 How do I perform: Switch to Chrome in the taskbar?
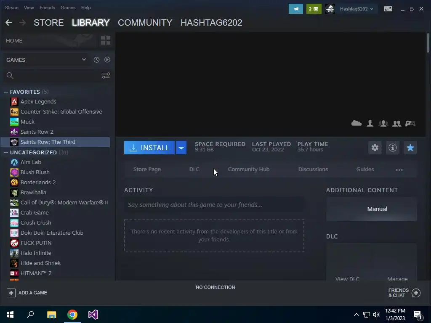click(72, 315)
